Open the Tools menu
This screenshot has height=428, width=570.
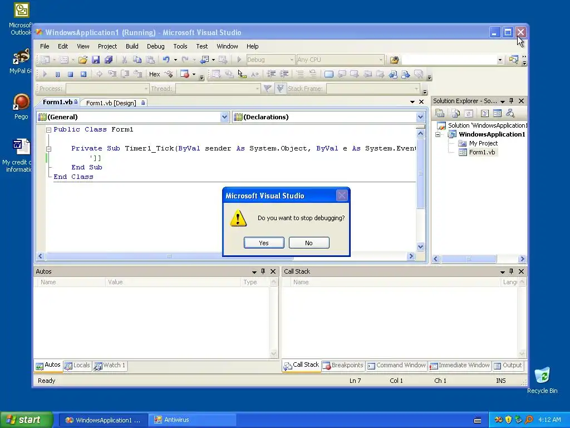pyautogui.click(x=180, y=46)
